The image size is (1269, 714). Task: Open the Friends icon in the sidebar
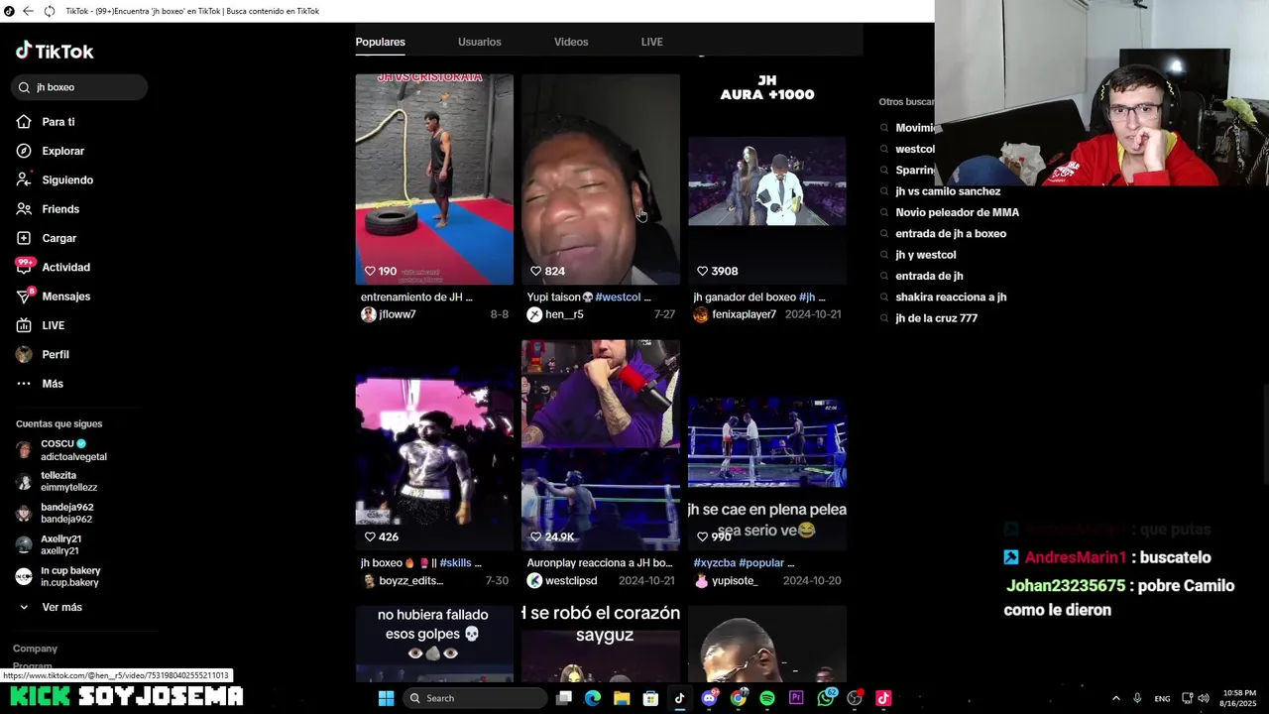(x=24, y=209)
